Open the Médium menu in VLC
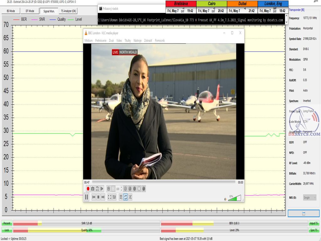This screenshot has width=321, height=241. (88, 40)
